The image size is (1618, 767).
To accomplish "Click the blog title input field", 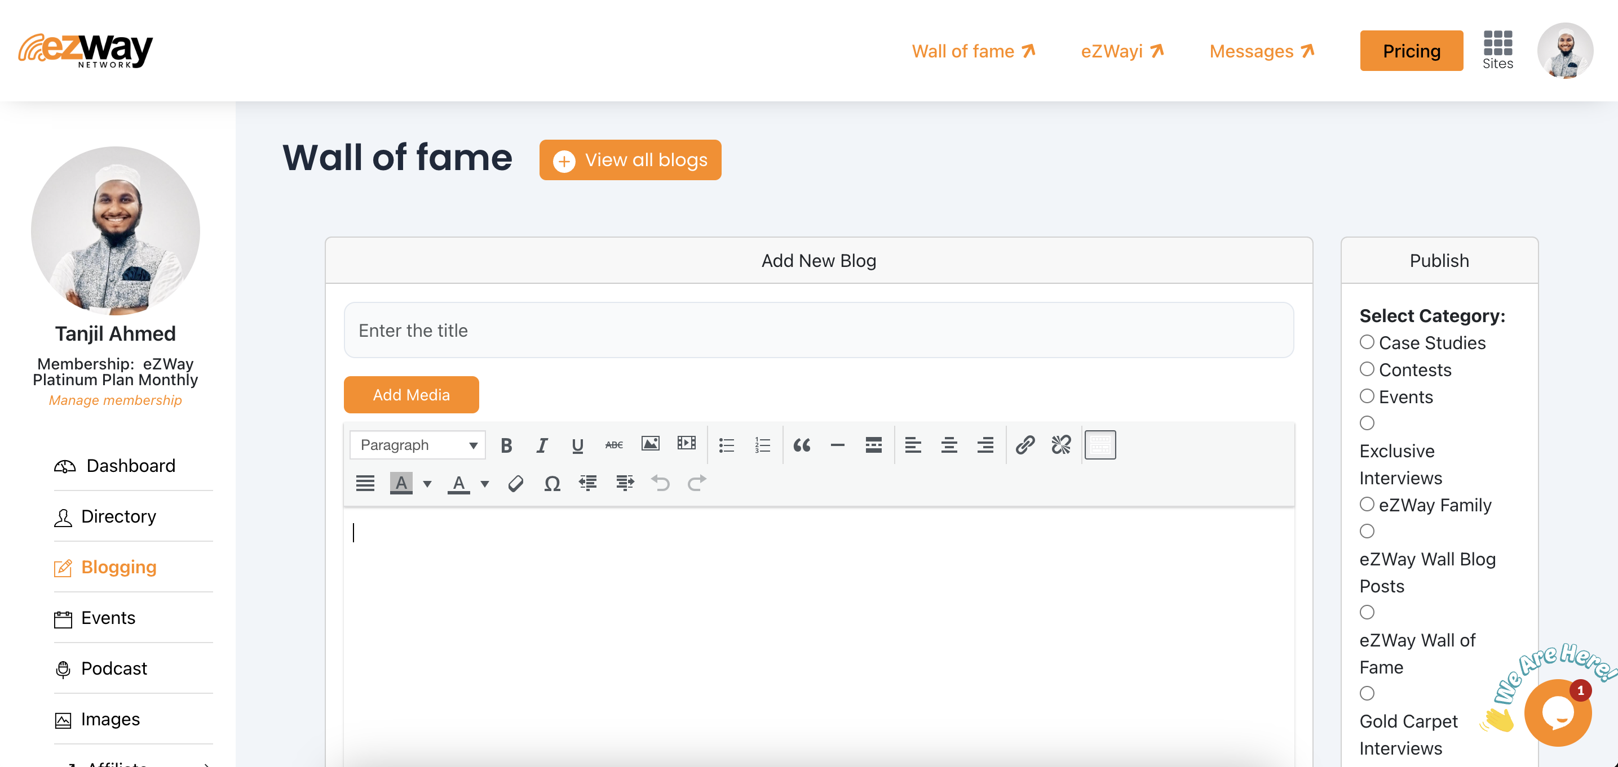I will coord(818,330).
